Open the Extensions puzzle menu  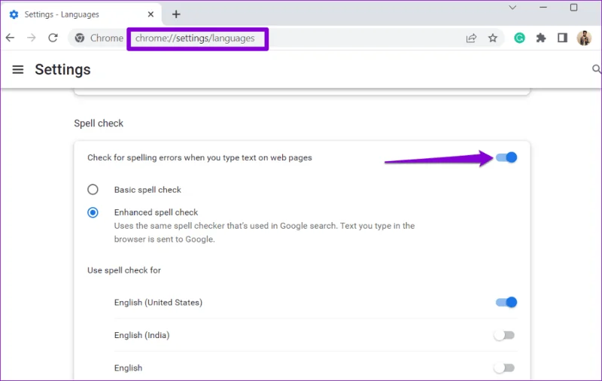tap(541, 38)
